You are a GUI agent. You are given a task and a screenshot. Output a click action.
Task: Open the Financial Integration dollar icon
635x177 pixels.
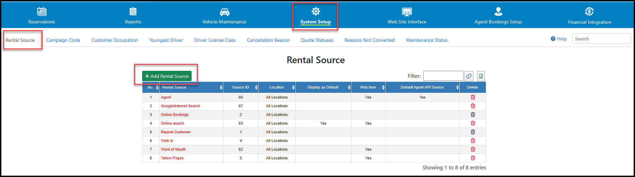pyautogui.click(x=590, y=12)
